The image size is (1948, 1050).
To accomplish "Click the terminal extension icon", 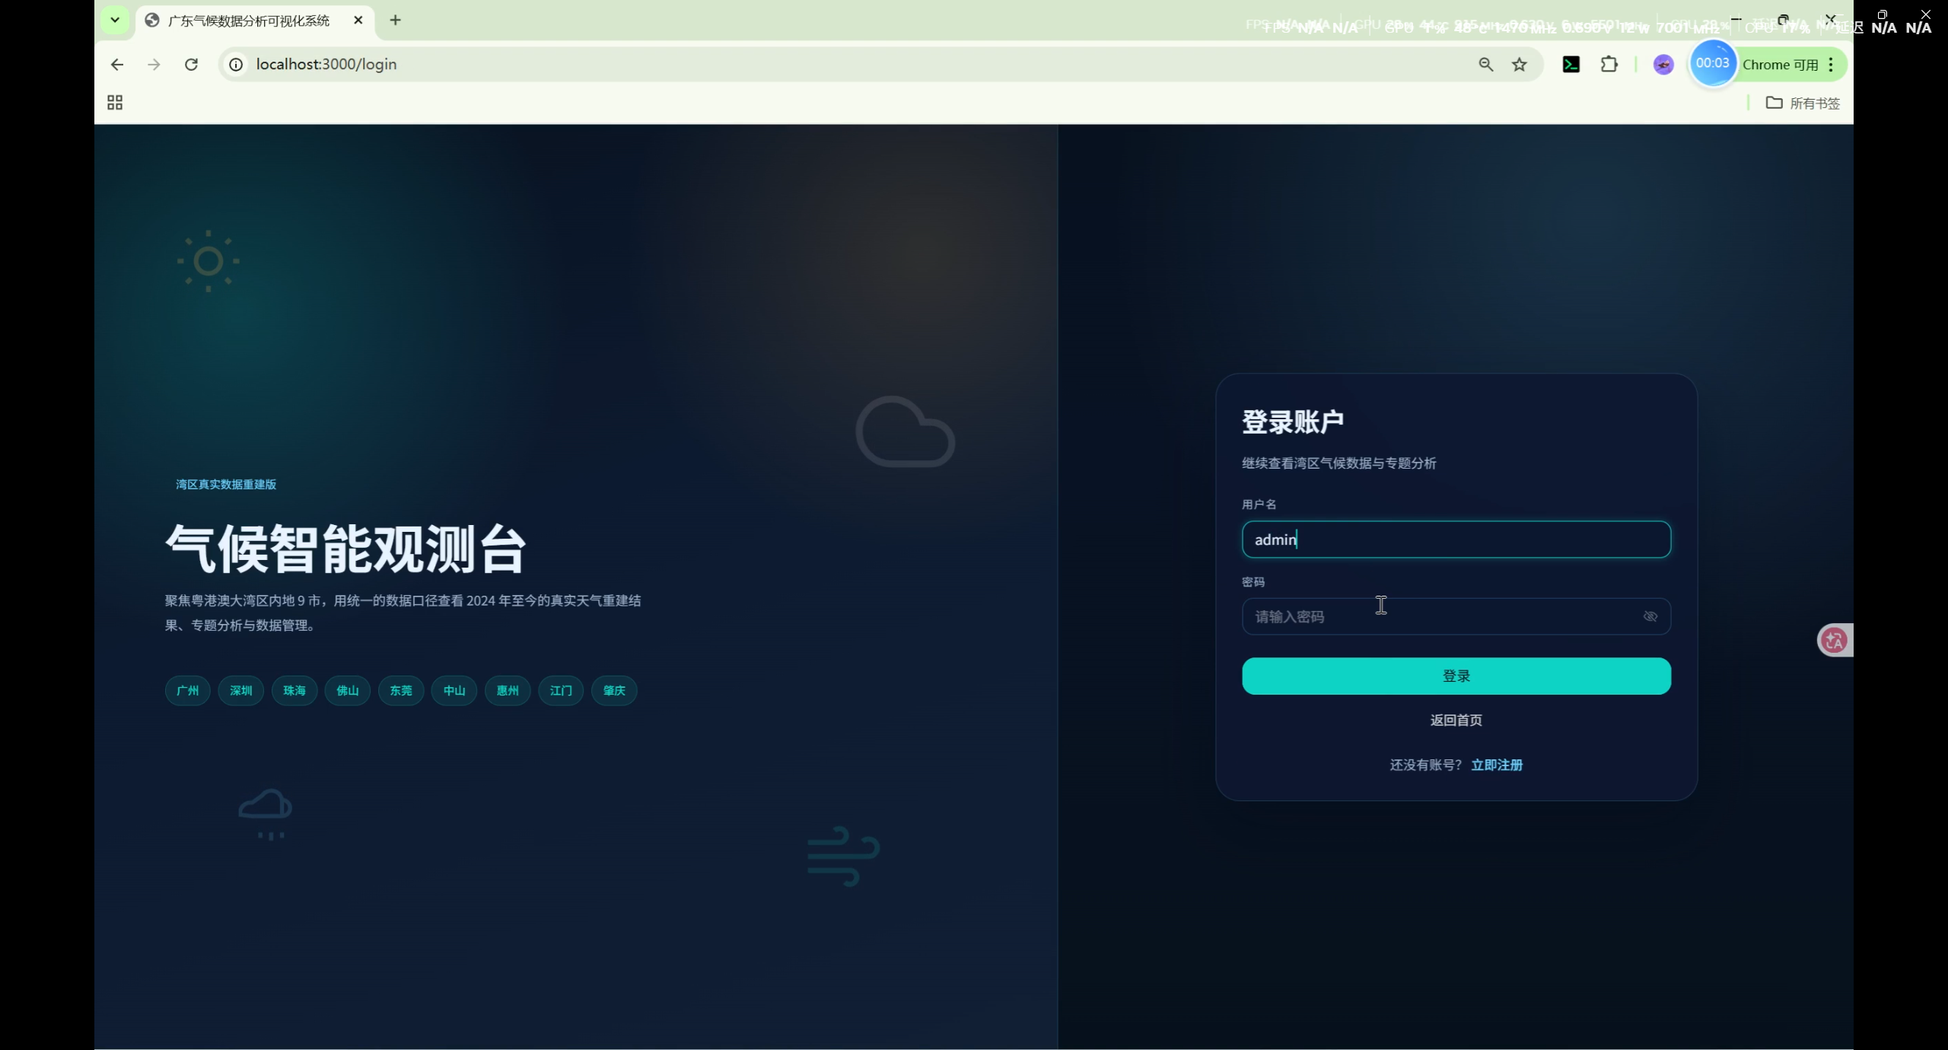I will coord(1571,65).
